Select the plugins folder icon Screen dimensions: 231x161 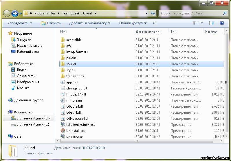[63, 58]
